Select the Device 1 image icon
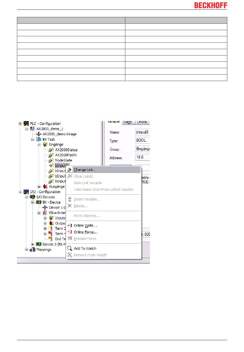Screen dimensions: 244x352 pos(45,207)
